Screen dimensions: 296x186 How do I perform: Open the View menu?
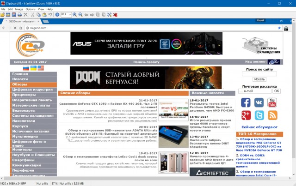(41, 9)
